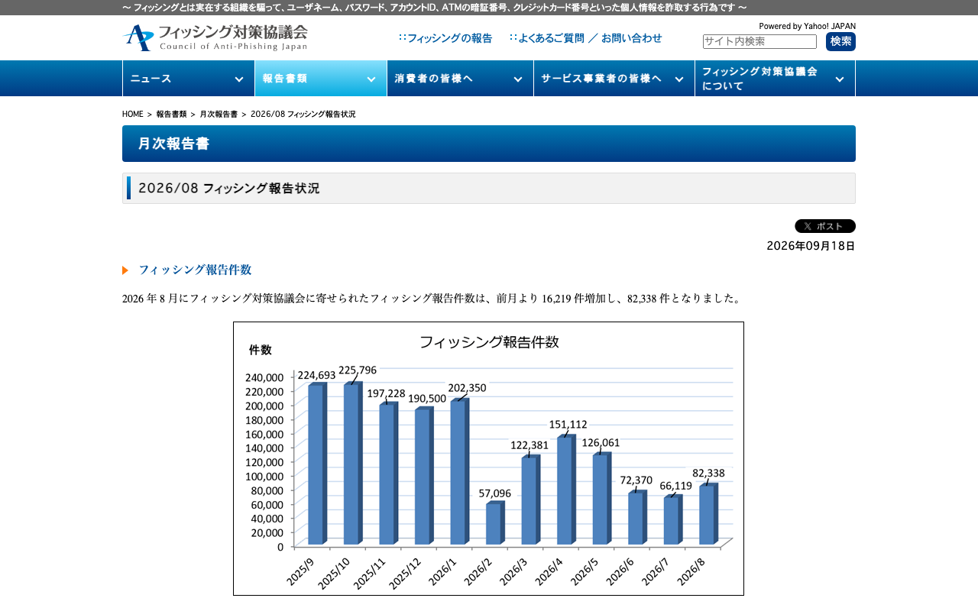Click the フィッシング報告件数 bar chart image
Viewport: 978px width, 611px height.
pyautogui.click(x=488, y=458)
